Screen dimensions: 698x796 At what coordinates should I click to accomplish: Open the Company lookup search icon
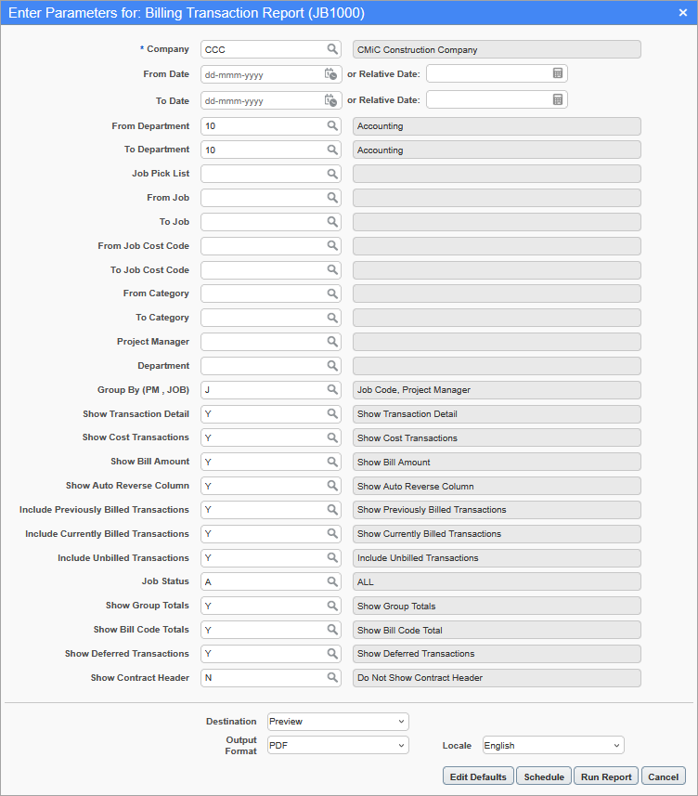coord(332,49)
